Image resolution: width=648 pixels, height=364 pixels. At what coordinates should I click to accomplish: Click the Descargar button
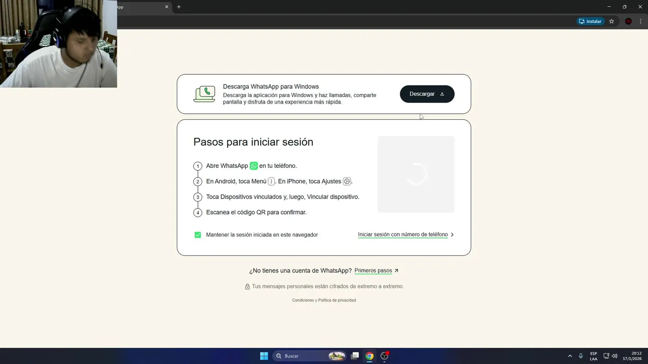pos(427,94)
